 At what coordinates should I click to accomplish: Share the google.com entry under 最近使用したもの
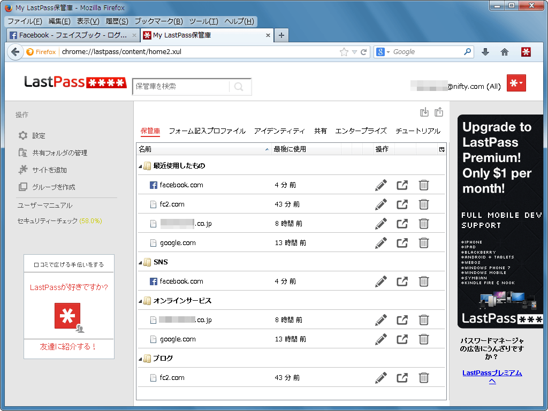tap(402, 242)
